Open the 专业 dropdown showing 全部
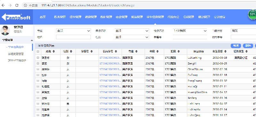Image resolution: width=256 pixels, height=117 pixels. 73,31
